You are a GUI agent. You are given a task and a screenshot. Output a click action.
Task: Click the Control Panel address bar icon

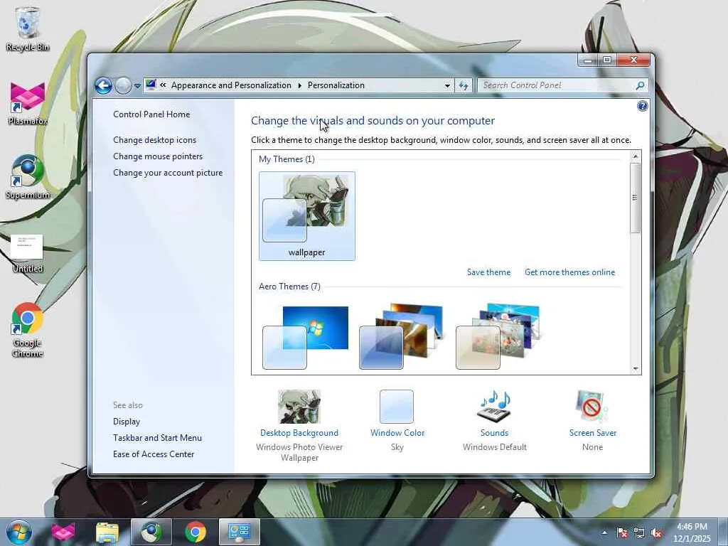151,85
